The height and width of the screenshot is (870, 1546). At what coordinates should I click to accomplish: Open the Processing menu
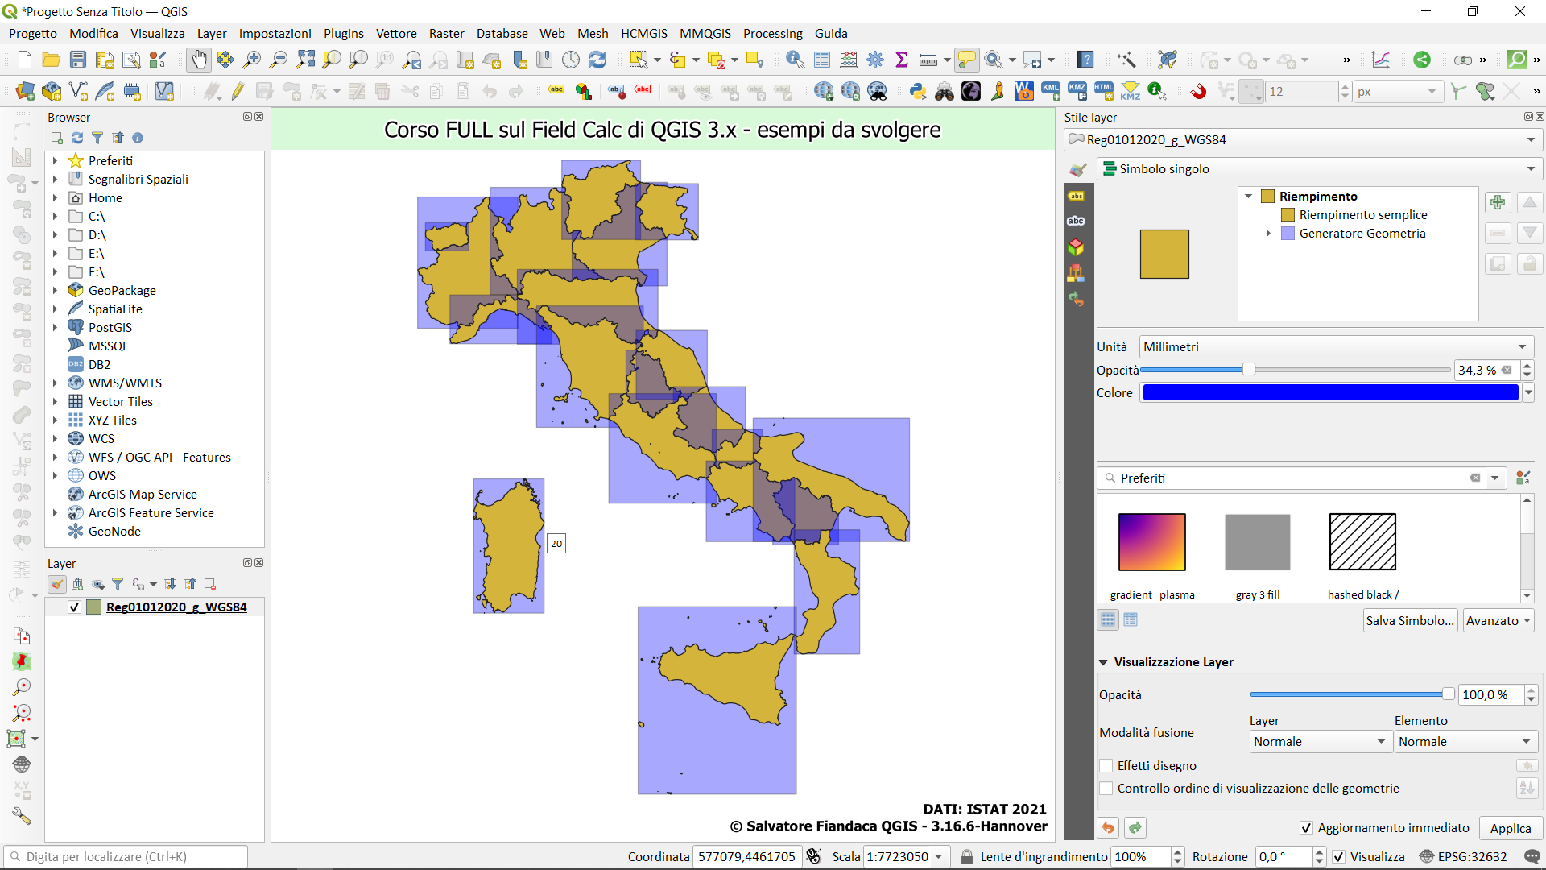(x=772, y=33)
